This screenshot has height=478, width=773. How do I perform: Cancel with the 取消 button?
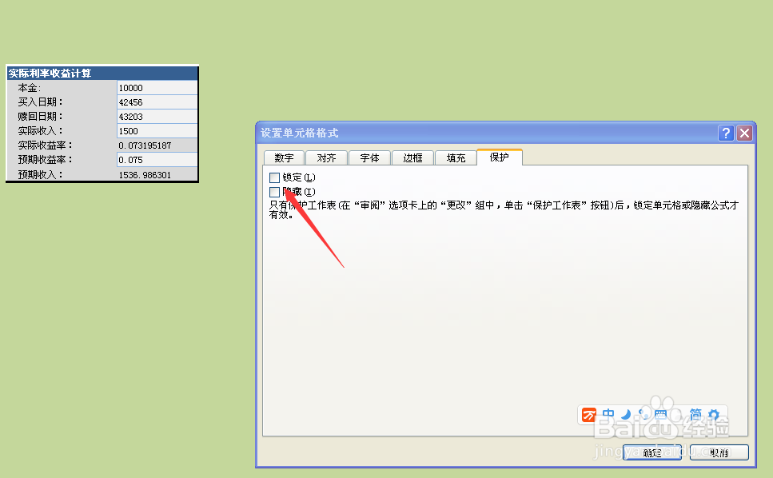719,452
